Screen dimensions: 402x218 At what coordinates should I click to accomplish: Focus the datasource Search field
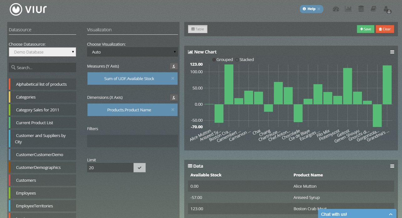[x=42, y=68]
